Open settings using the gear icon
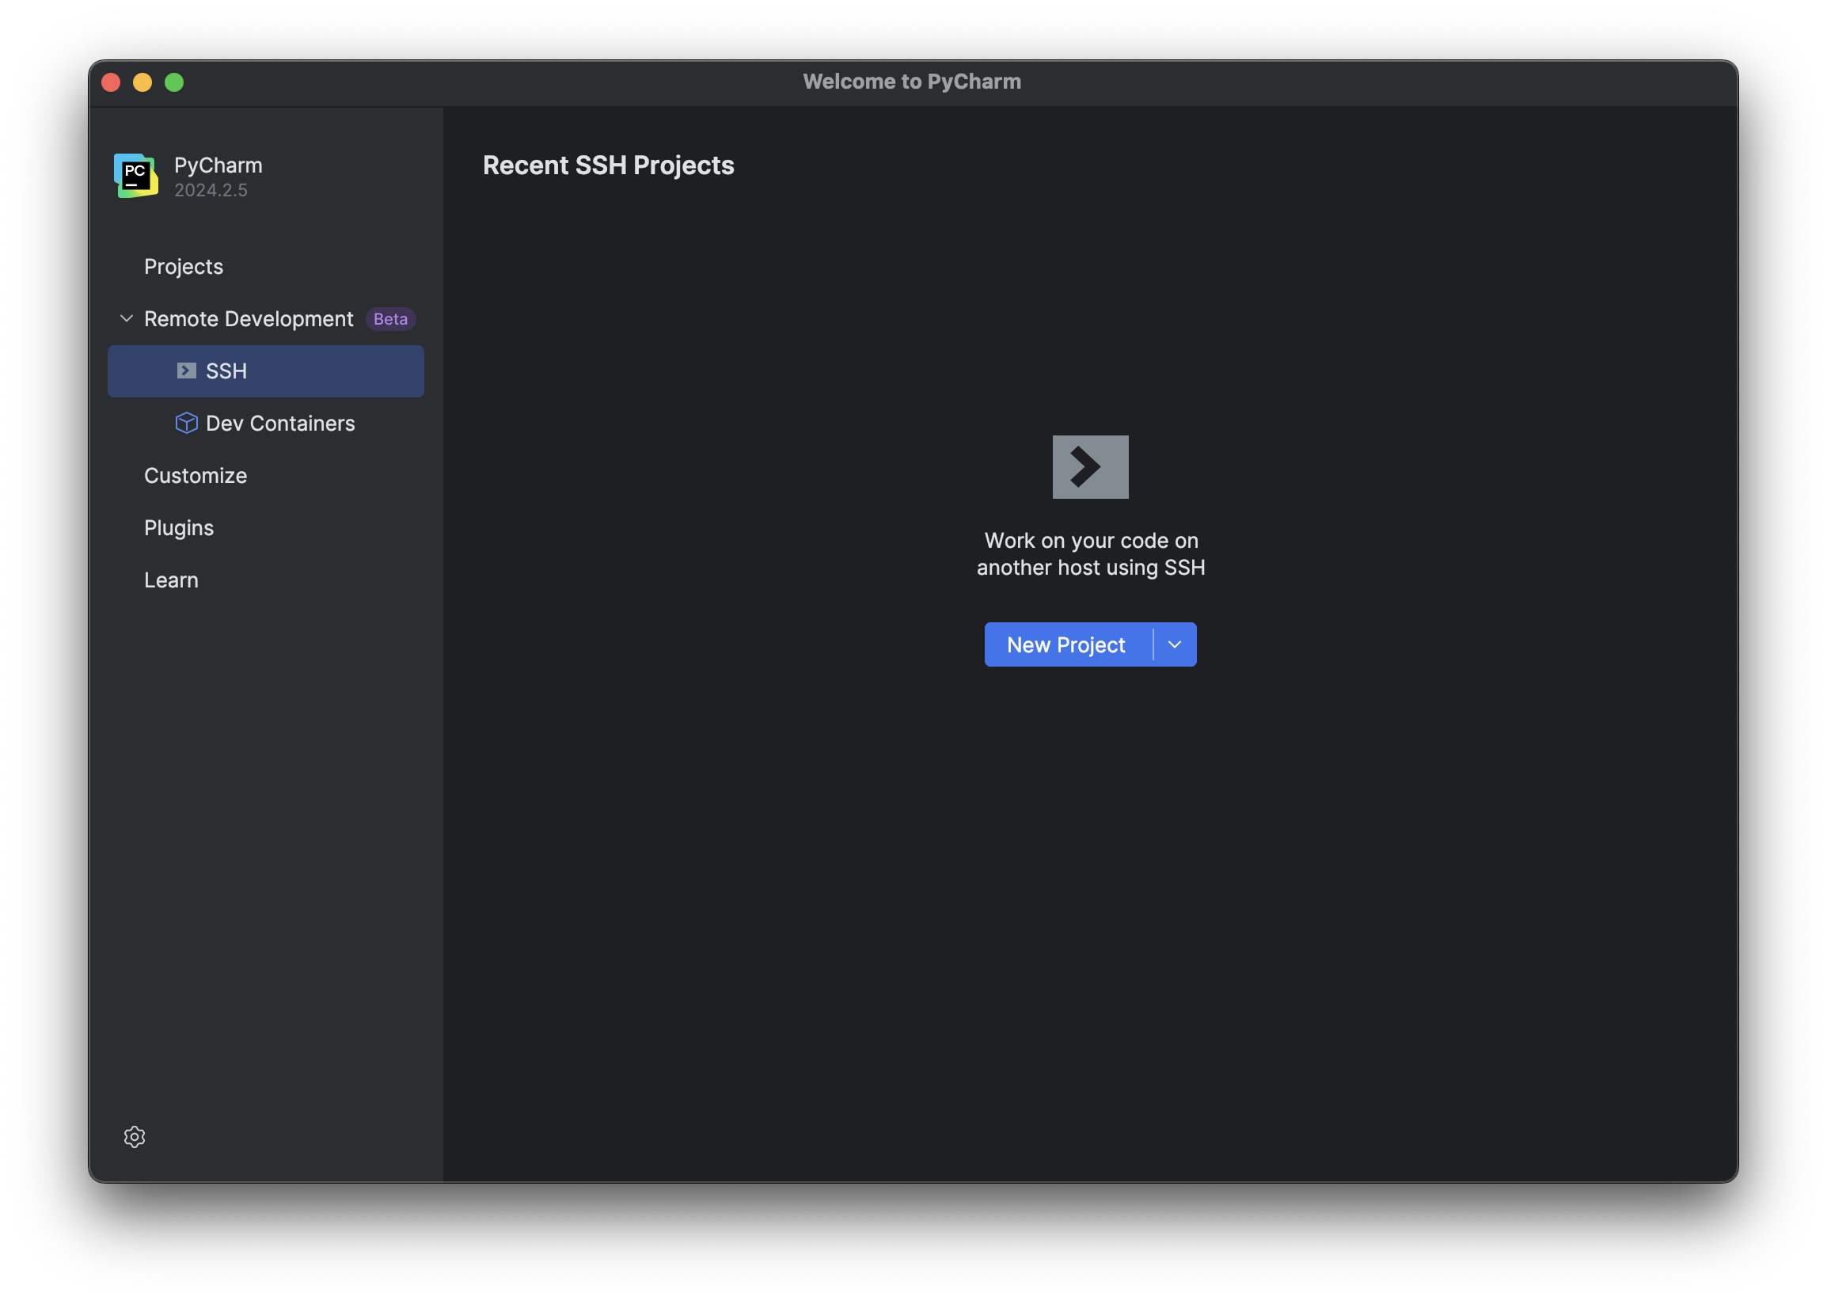Viewport: 1827px width, 1300px height. (x=135, y=1137)
